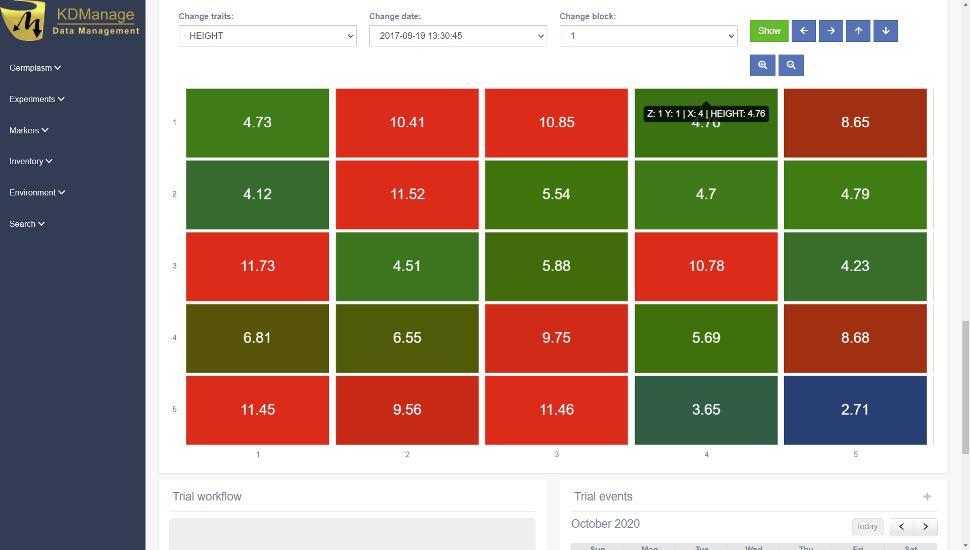Click the right arrow navigation button
This screenshot has width=970, height=550.
click(831, 31)
